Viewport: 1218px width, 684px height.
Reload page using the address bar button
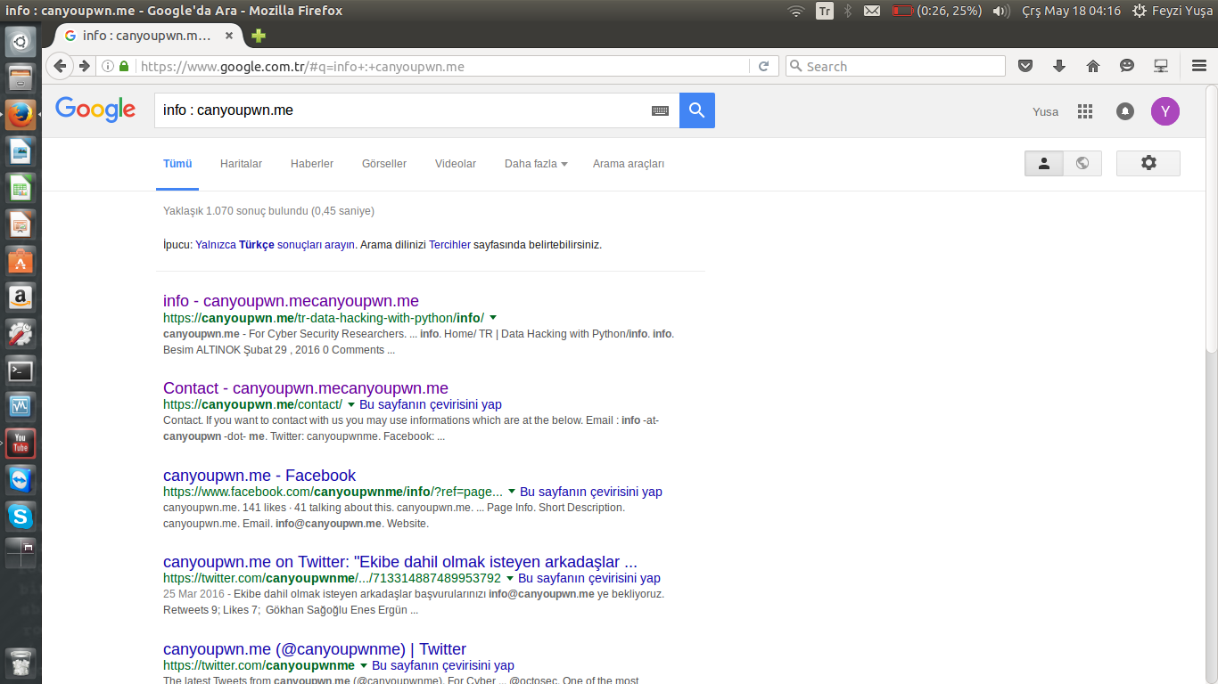pyautogui.click(x=763, y=66)
